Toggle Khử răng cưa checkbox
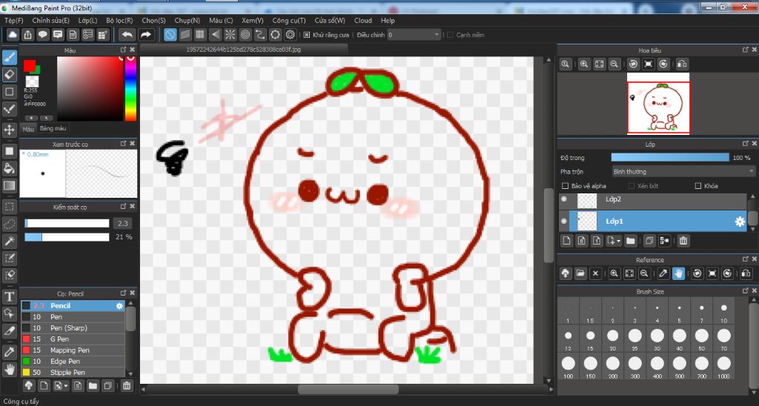 click(x=307, y=35)
